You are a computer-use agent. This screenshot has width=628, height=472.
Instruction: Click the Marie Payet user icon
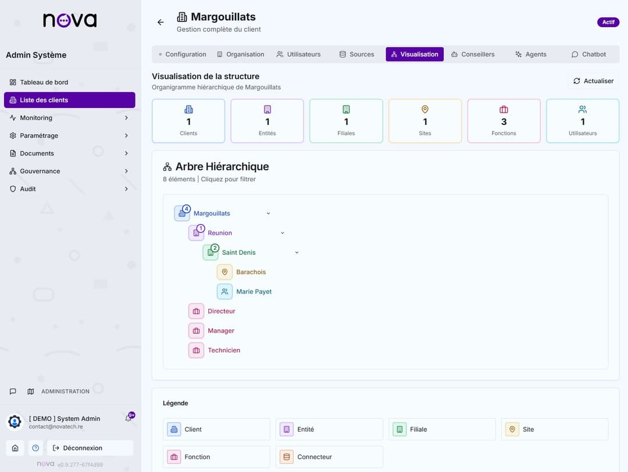[224, 291]
